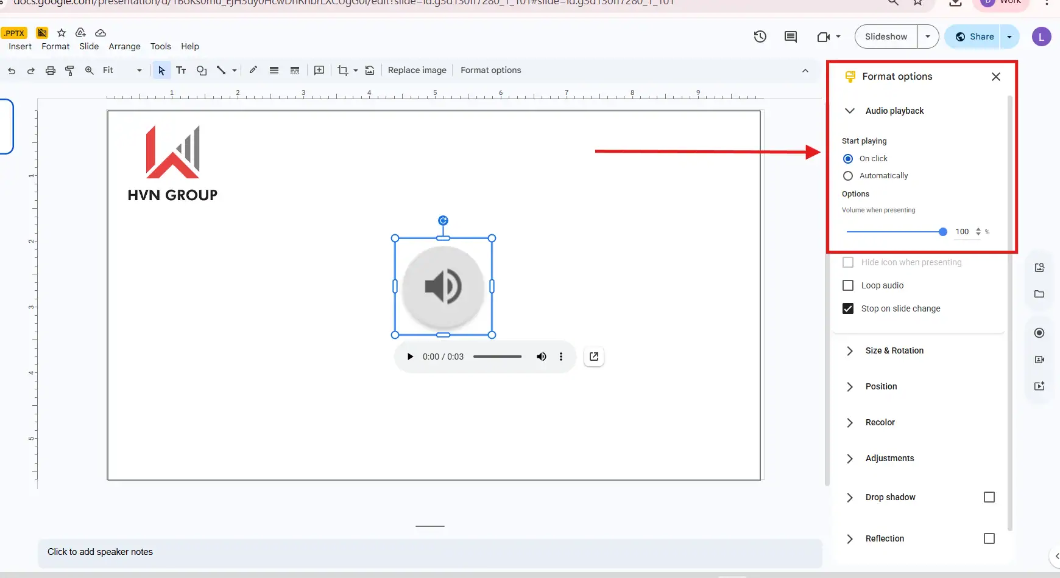
Task: Open the Arrange menu
Action: pyautogui.click(x=124, y=46)
